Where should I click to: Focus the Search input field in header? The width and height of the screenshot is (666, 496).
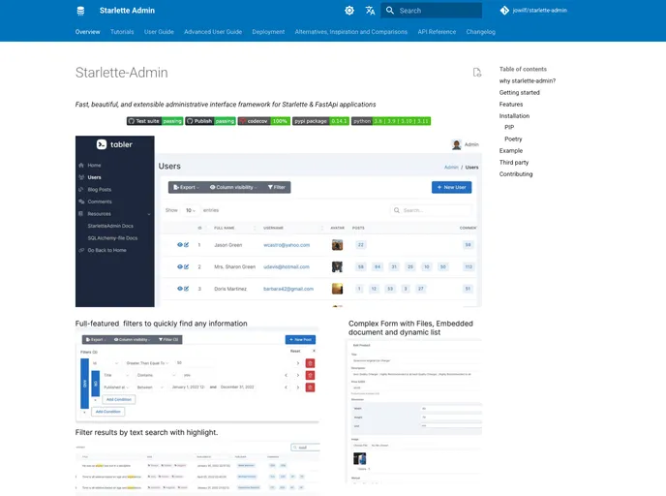[431, 11]
